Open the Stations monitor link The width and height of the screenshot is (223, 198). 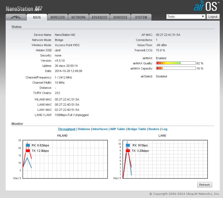pyautogui.click(x=84, y=129)
